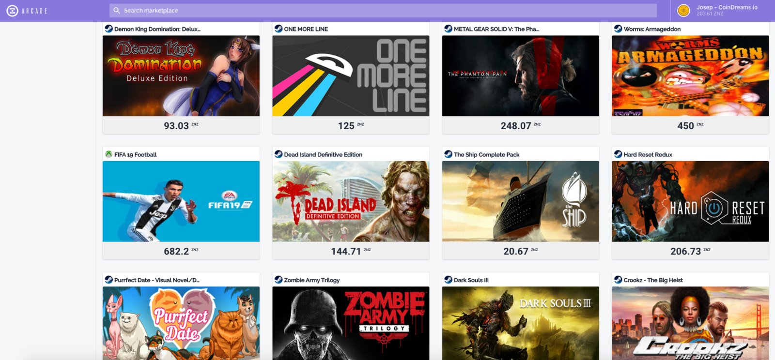The height and width of the screenshot is (360, 775).
Task: Click the 144.71 ZNZ price
Action: [x=351, y=251]
